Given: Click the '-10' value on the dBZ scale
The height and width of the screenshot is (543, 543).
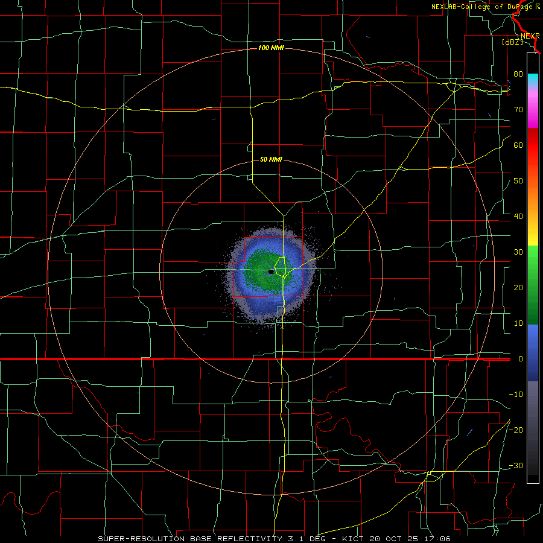Looking at the screenshot, I should coord(516,395).
